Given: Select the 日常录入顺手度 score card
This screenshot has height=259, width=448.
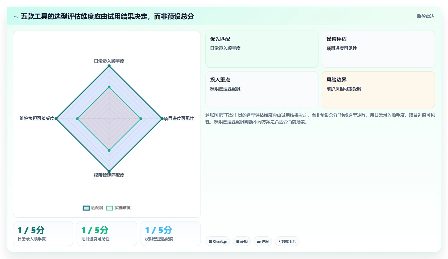Looking at the screenshot, I should (43, 233).
